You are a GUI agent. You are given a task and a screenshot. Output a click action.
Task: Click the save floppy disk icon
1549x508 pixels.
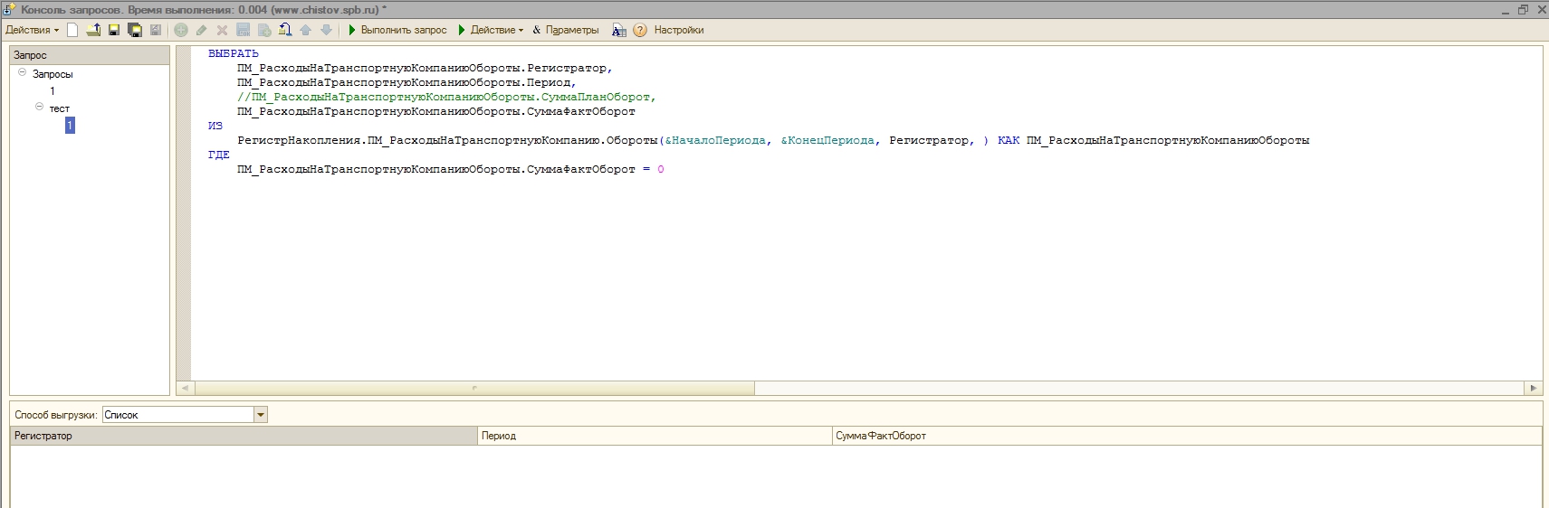(114, 30)
